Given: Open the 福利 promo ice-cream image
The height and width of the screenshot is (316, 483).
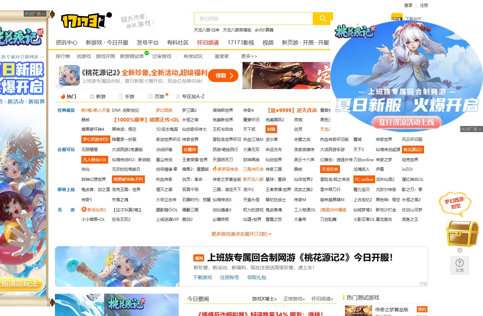Looking at the screenshot, I should tap(117, 267).
